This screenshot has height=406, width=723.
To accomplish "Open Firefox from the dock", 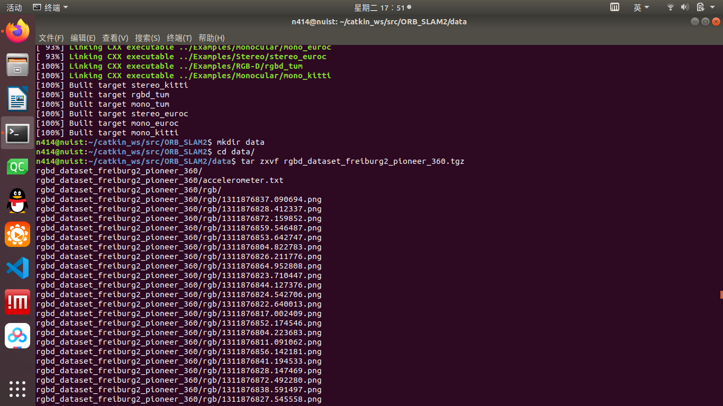I will [17, 31].
